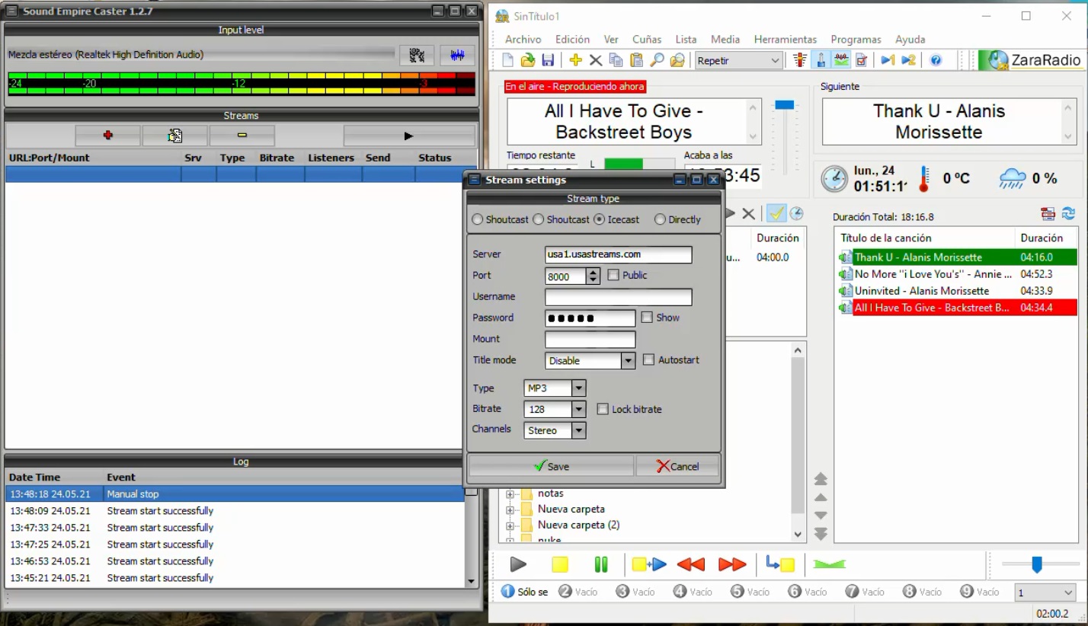Click New file icon in ZaraRadio toolbar
Viewport: 1088px width, 626px height.
(x=508, y=60)
